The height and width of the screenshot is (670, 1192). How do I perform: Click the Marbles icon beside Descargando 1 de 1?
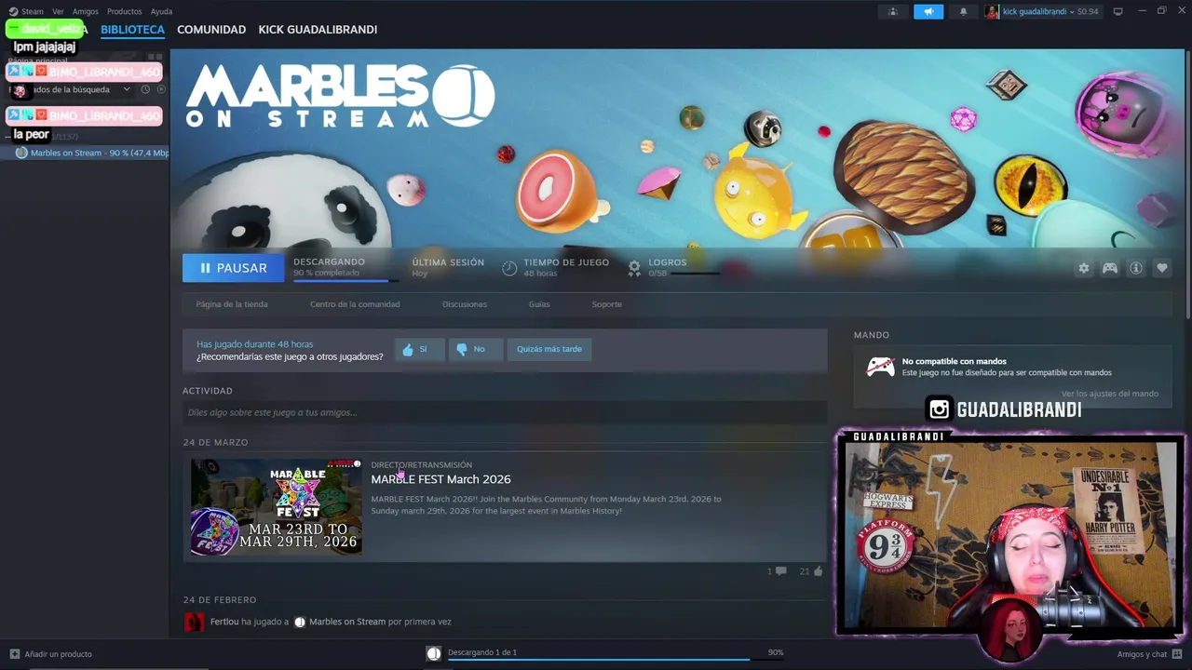point(434,654)
